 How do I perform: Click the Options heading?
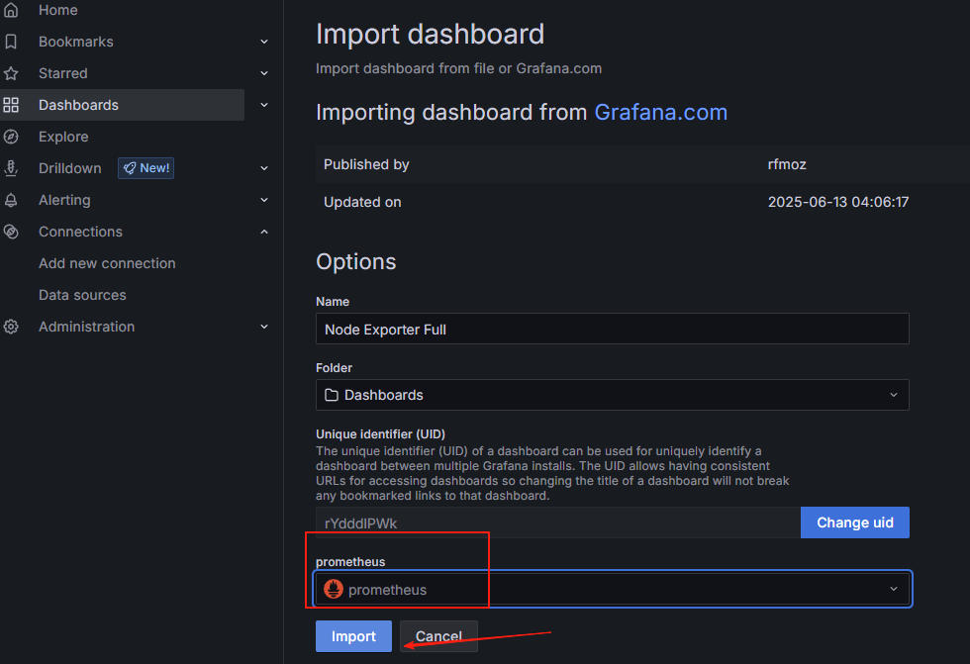click(x=355, y=262)
